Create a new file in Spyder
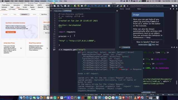This screenshot has height=100, width=178. point(51,6)
